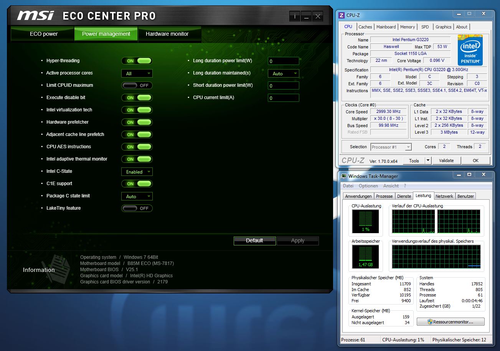Click the B85M ECO (MS-7817) motherboard text
This screenshot has height=351, width=500.
click(151, 263)
